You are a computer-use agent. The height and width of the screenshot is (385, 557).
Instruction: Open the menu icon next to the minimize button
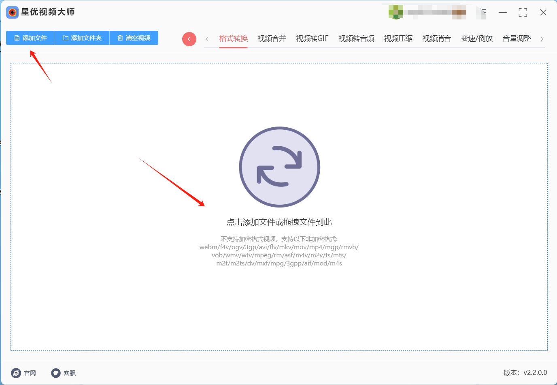(x=483, y=13)
